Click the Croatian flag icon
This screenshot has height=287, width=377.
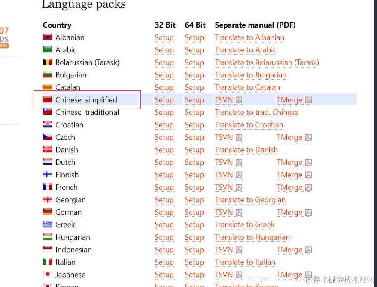48,124
